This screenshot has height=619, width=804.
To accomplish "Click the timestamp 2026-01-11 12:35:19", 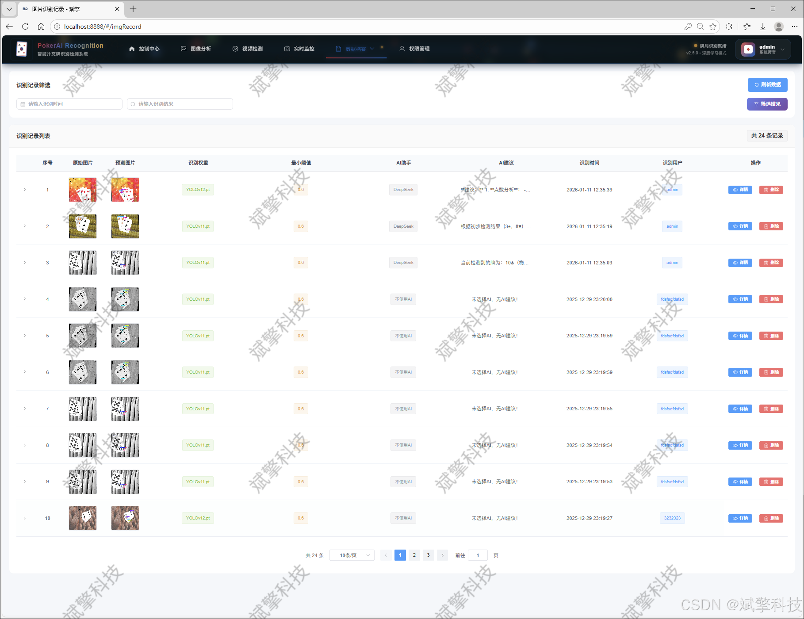I will coord(590,226).
